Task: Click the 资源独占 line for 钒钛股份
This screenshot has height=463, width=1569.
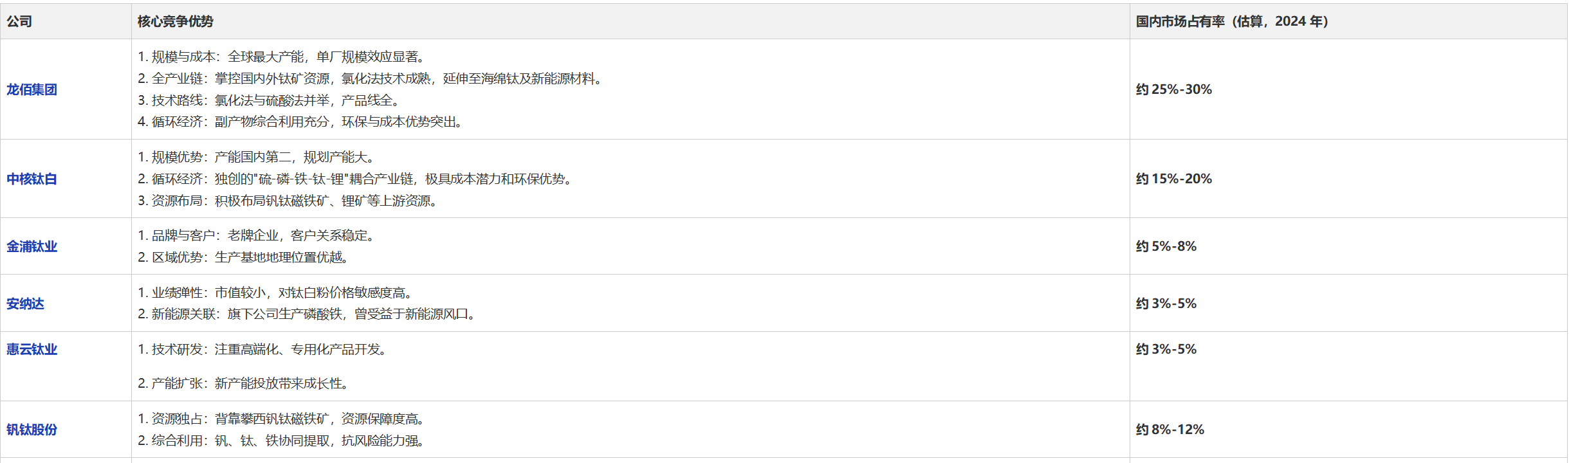Action: coord(282,419)
